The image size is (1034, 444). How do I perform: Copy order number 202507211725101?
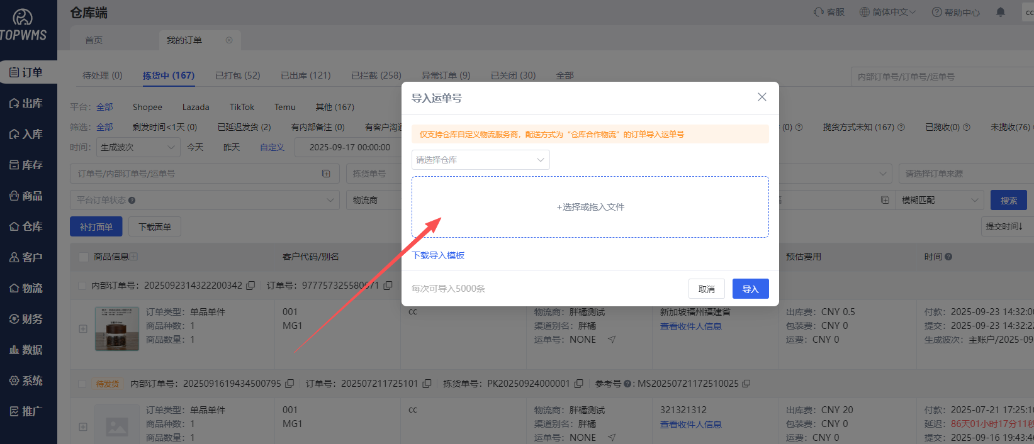click(x=427, y=384)
